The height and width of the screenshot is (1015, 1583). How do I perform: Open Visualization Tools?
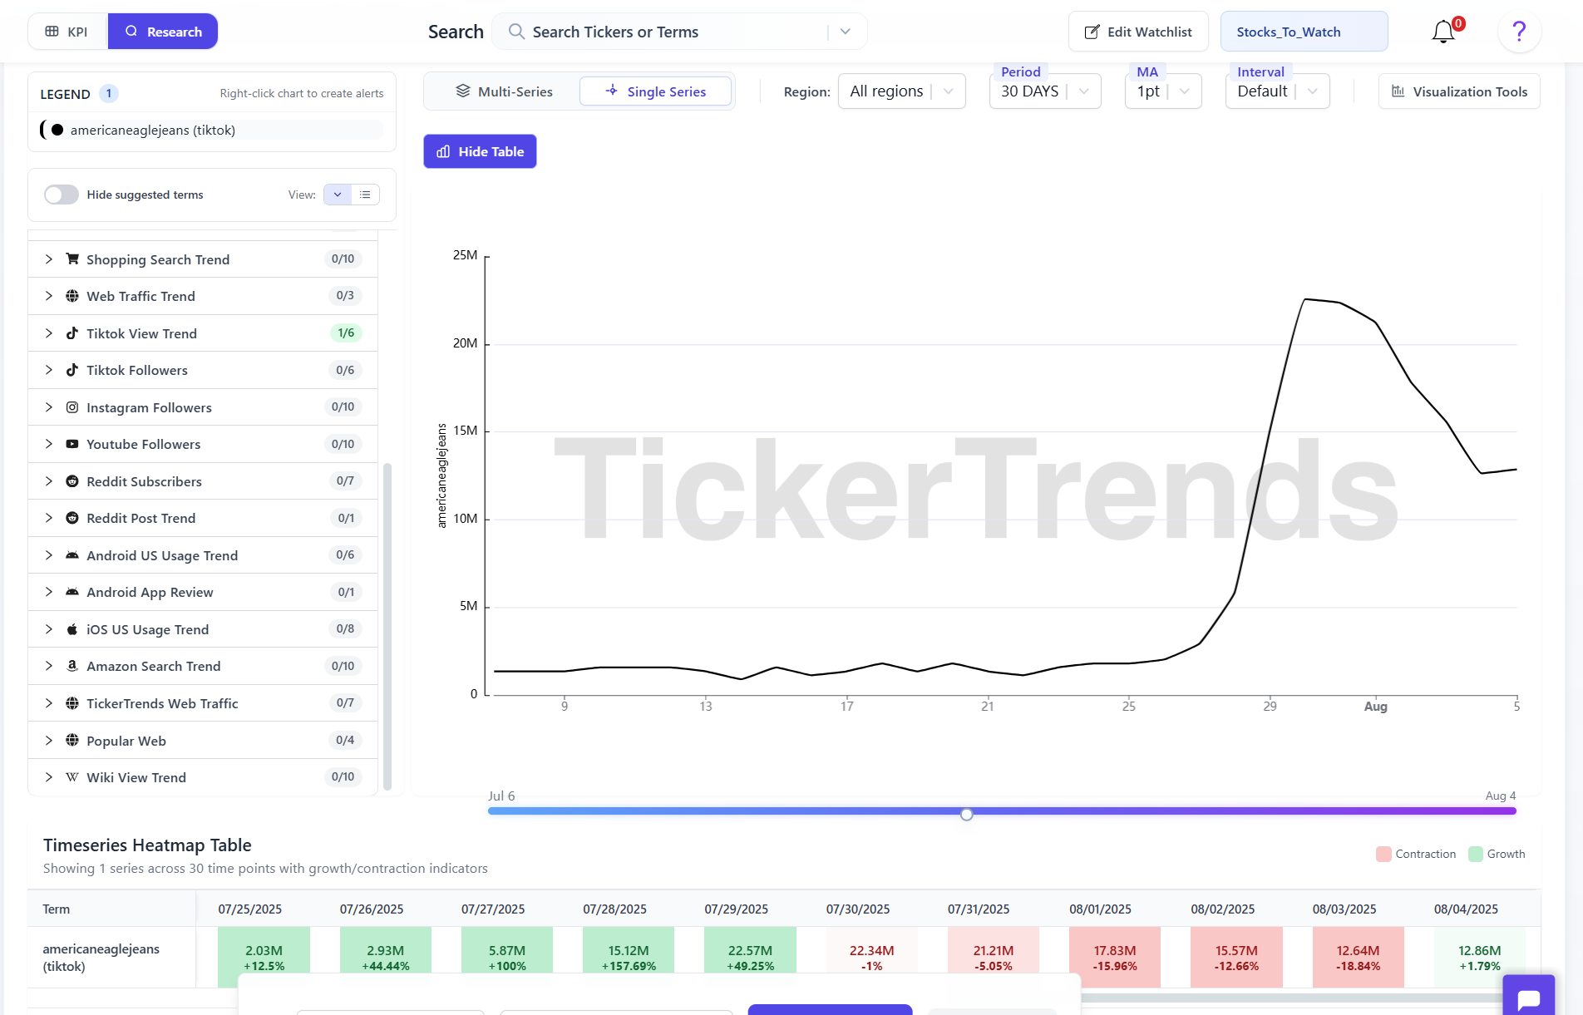(1459, 91)
